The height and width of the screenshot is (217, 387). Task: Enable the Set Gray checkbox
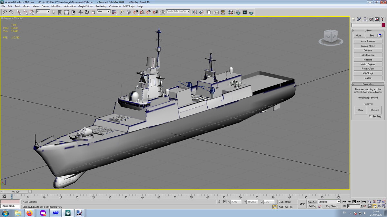pyautogui.click(x=370, y=116)
